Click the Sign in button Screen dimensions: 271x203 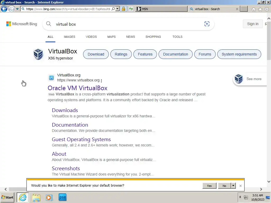click(x=253, y=24)
